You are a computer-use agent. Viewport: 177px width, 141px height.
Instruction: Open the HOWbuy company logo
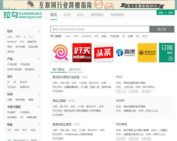[x=82, y=53]
